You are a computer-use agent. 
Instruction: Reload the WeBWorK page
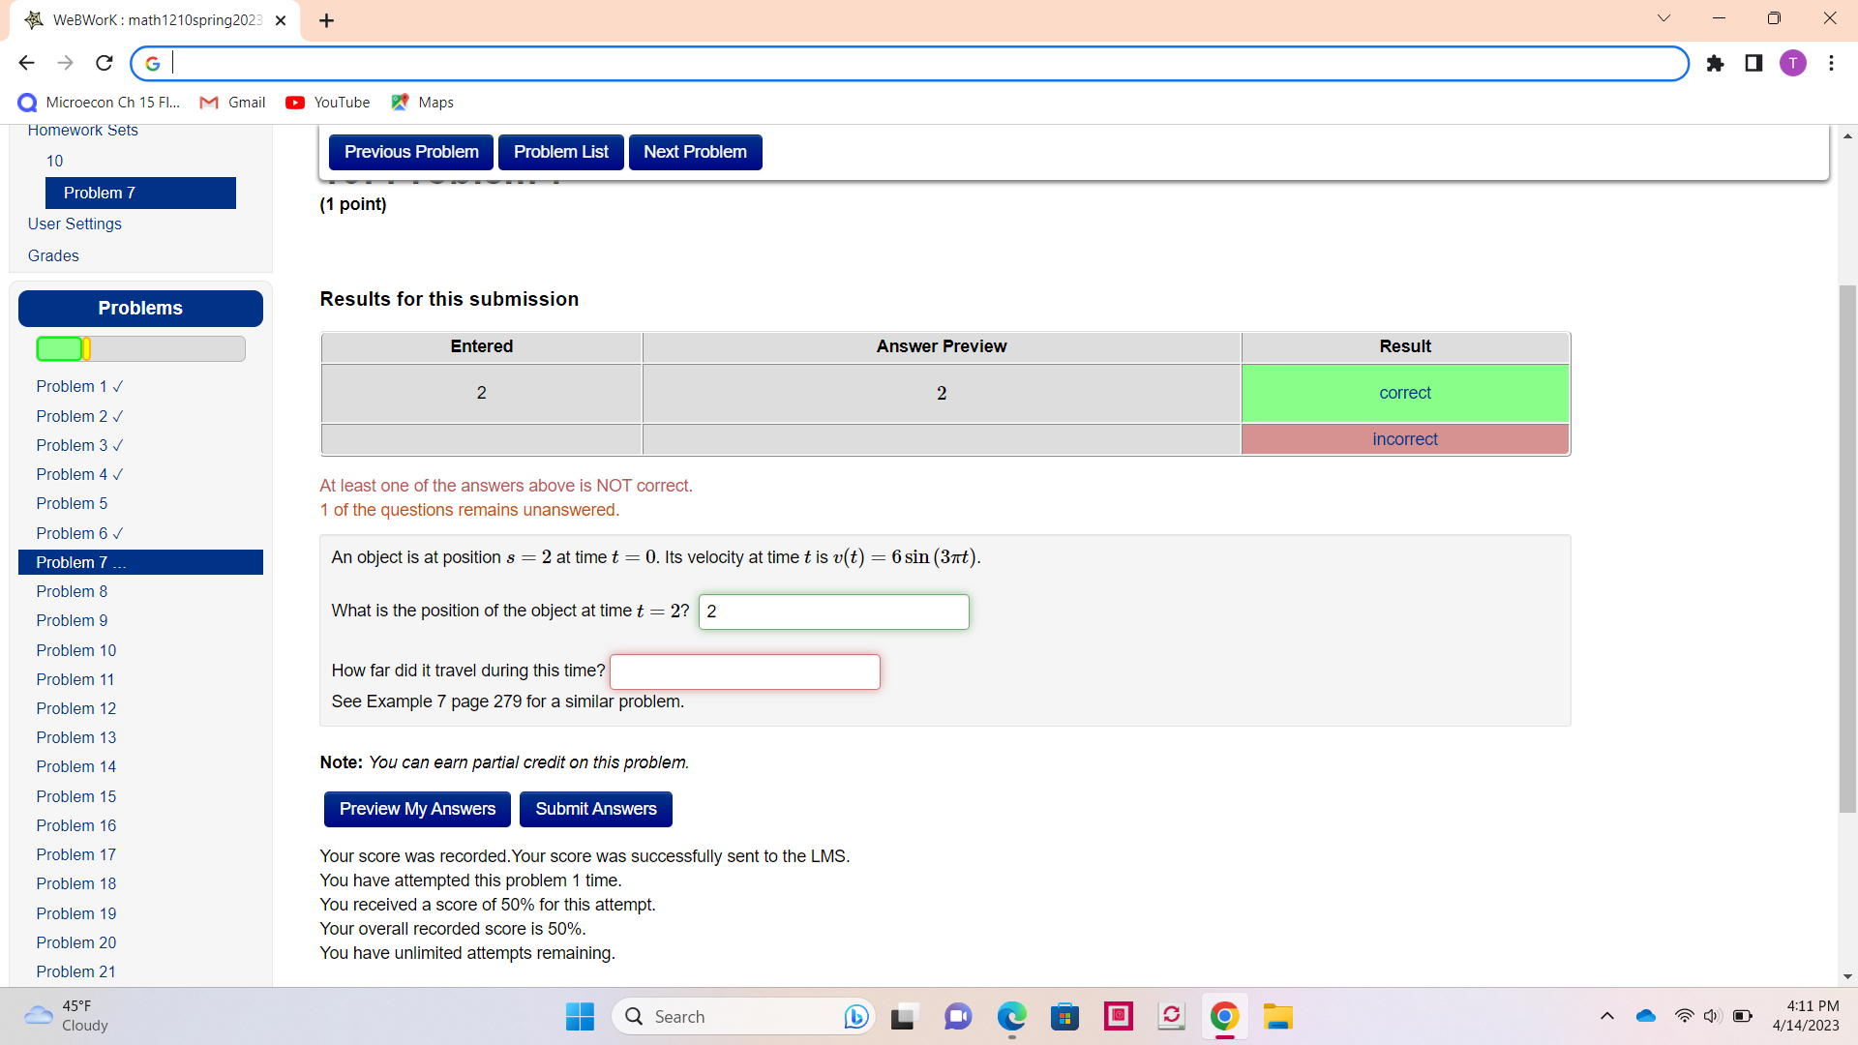click(104, 62)
